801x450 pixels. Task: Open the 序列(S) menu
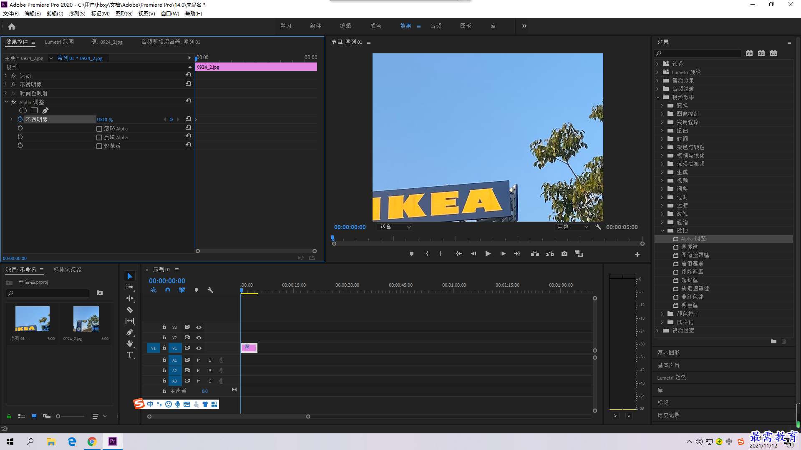[x=77, y=14]
